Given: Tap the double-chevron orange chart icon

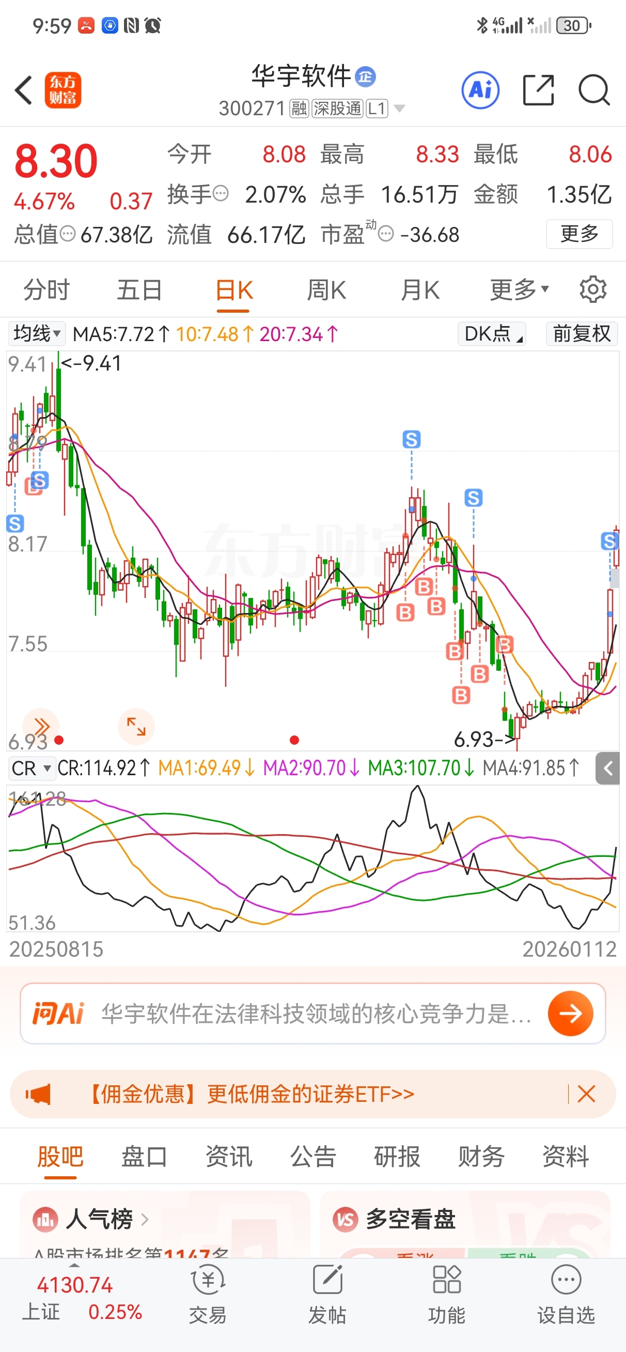Looking at the screenshot, I should 41,727.
